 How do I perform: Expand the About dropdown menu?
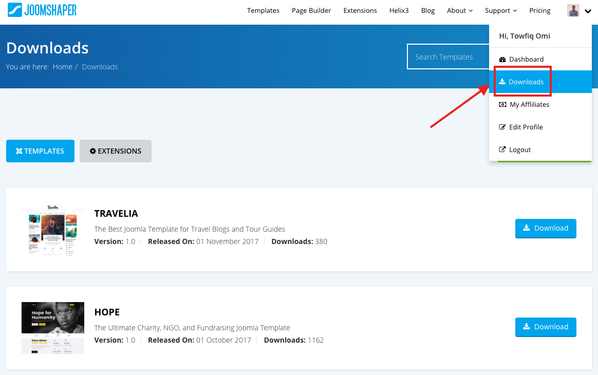coord(460,11)
